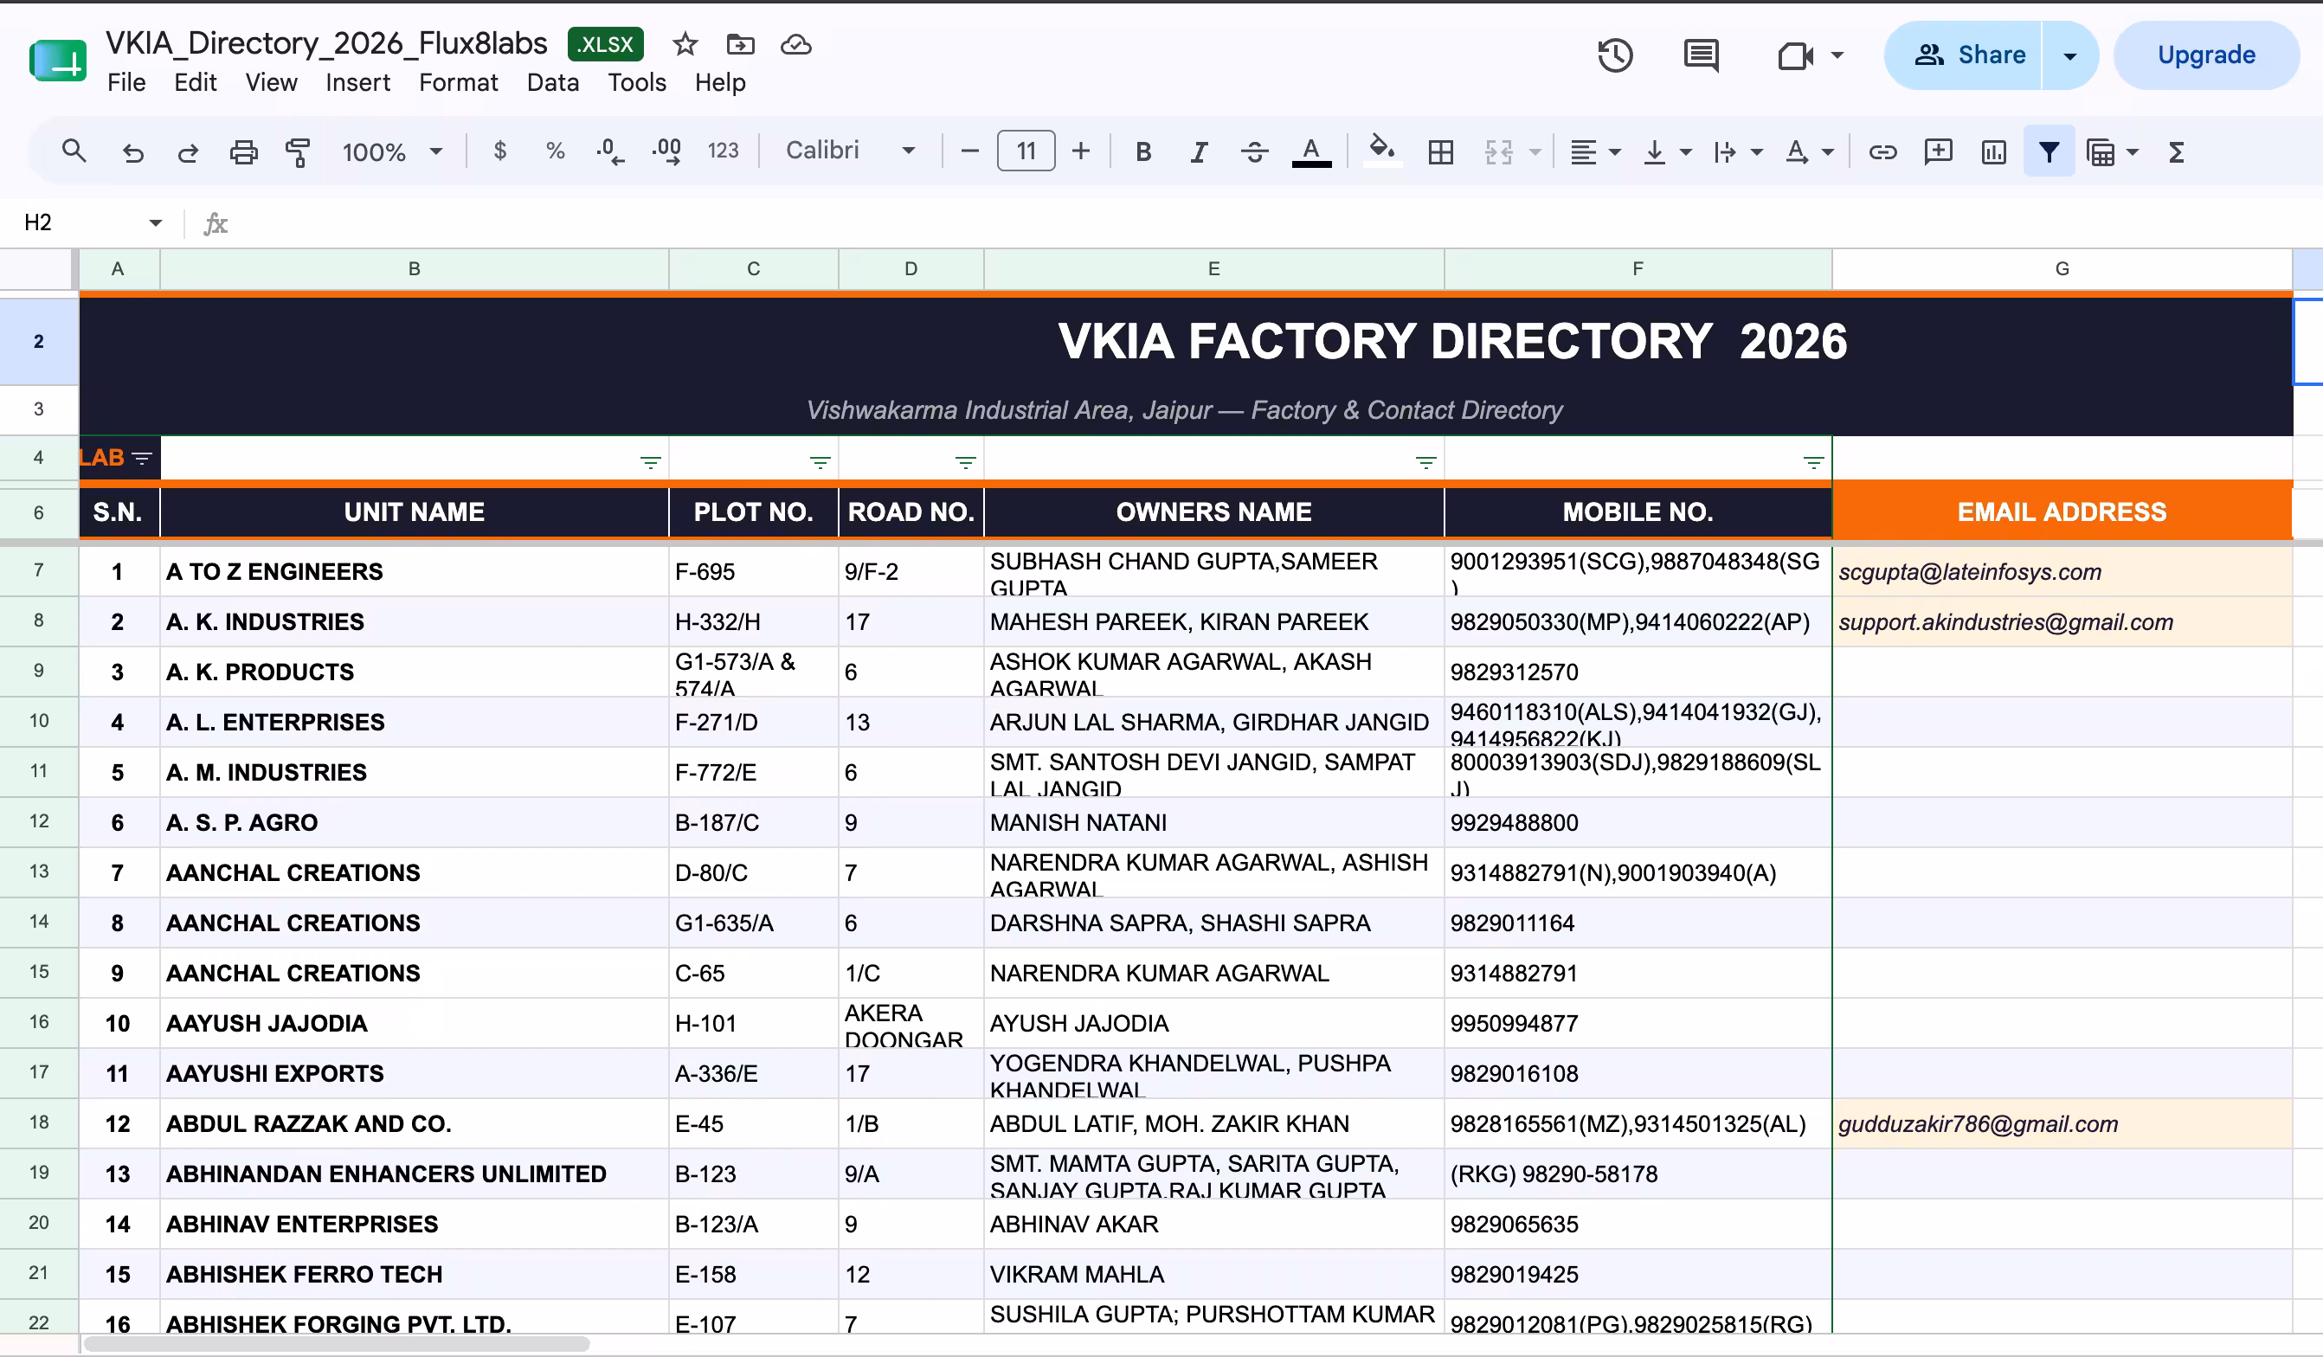Open Calibri font family dropdown
The image size is (2323, 1357).
[x=850, y=151]
